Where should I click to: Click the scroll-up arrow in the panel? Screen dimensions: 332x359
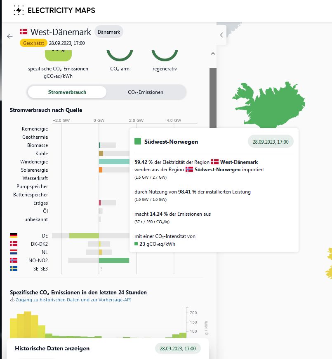[x=213, y=54]
